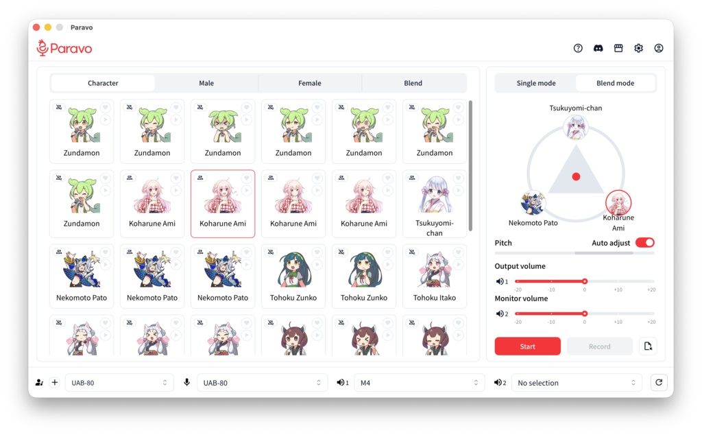Favorite the Tsukuyomi-chan card with heart
The image size is (702, 435).
[x=458, y=178]
